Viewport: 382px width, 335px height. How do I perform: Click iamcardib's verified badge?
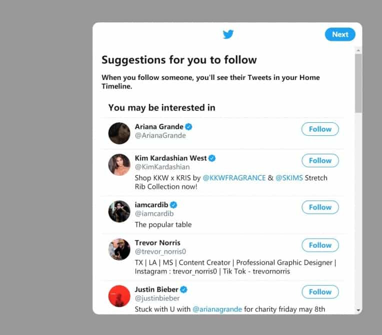tap(173, 205)
